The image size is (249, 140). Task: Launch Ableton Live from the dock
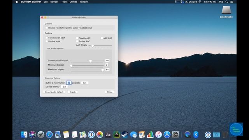pyautogui.click(x=108, y=135)
